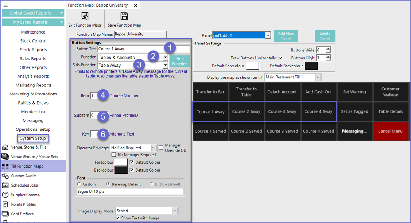
Task: Click the Delete Panel button
Action: 325,36
